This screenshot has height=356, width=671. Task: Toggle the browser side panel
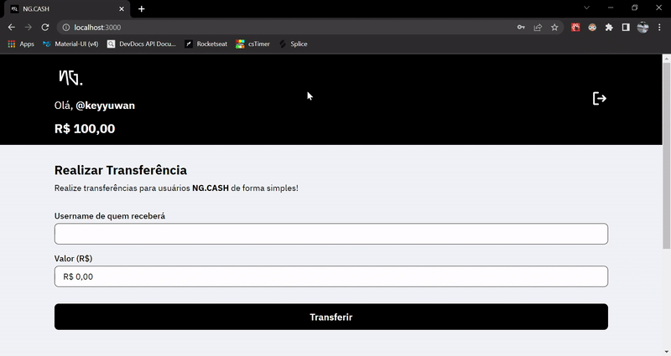(x=626, y=28)
